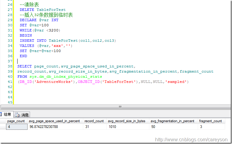Click the DECLARE @var INT line

pos(39,20)
